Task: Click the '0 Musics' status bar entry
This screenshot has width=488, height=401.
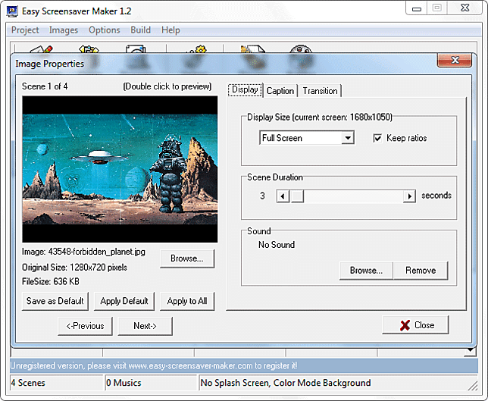Action: click(152, 383)
